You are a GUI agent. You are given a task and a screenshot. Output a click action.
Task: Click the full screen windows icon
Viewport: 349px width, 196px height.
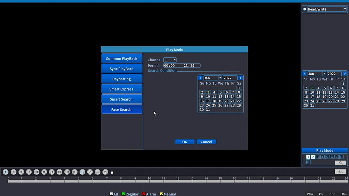[90, 172]
